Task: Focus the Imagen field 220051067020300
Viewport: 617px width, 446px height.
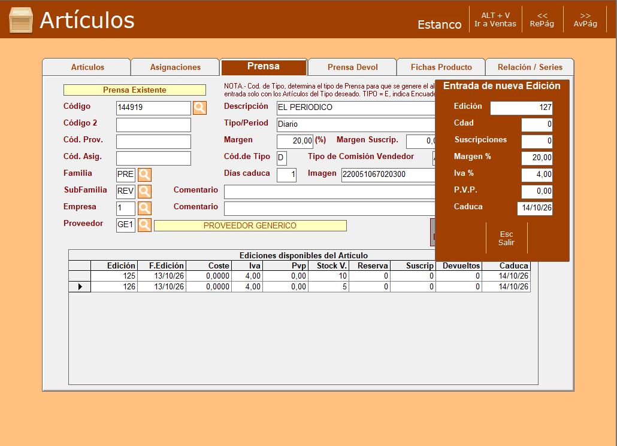Action: (x=388, y=175)
